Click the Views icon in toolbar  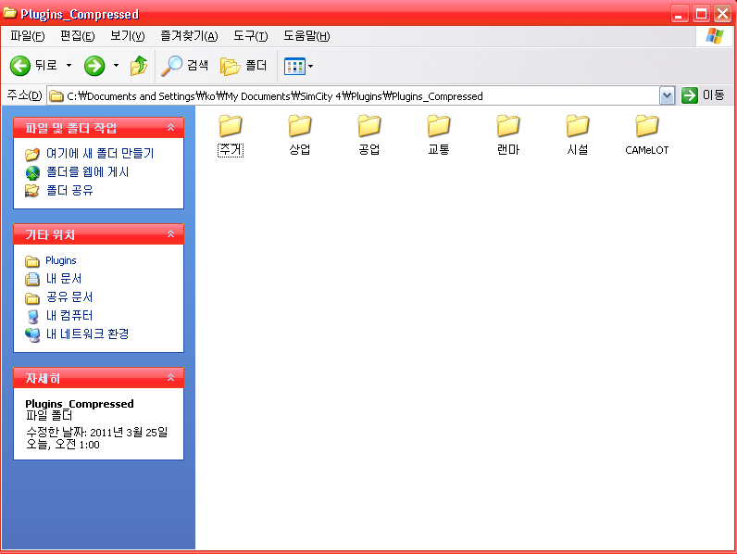(x=294, y=67)
